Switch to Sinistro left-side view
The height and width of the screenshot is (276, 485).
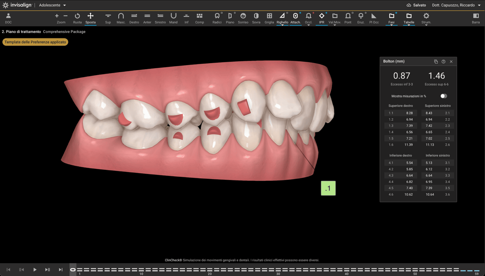pyautogui.click(x=160, y=18)
